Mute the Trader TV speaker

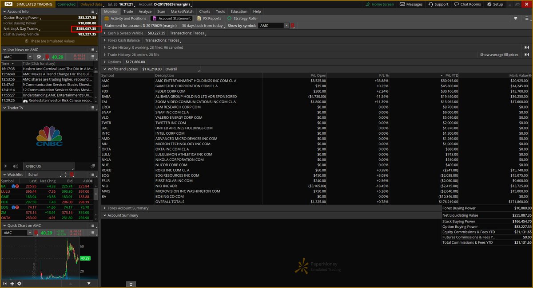(16, 166)
